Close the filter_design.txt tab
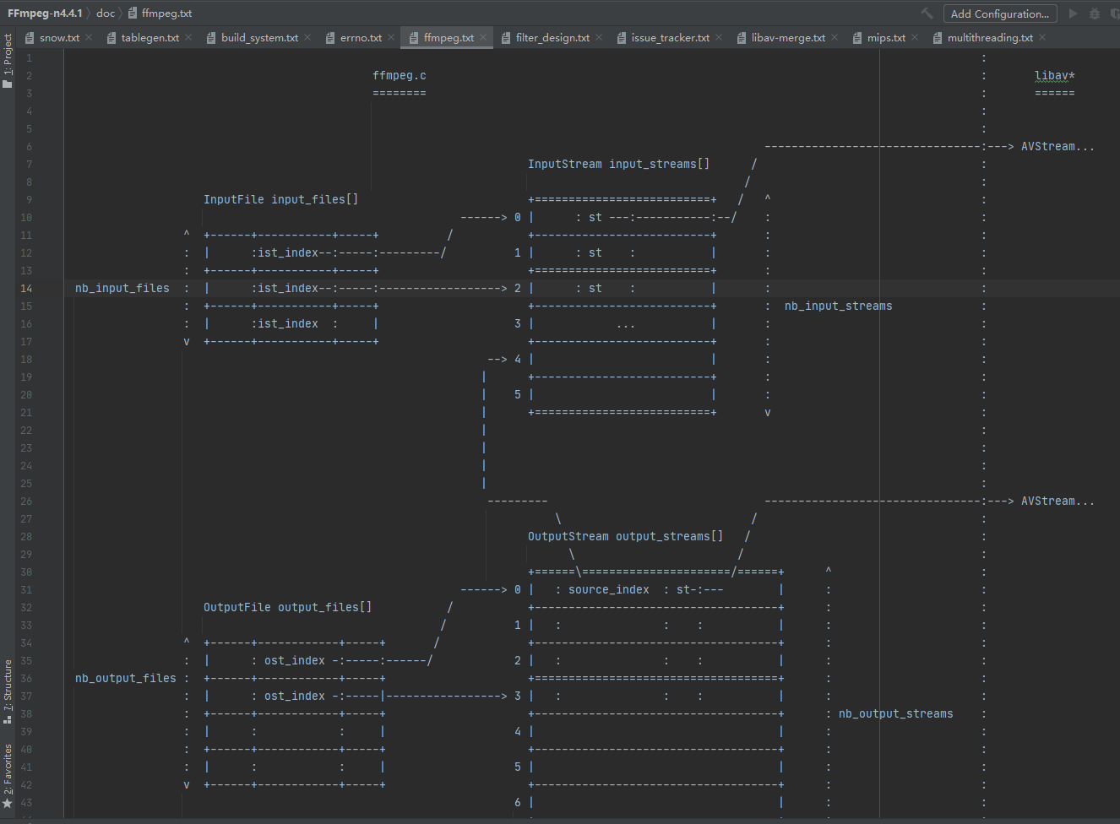The height and width of the screenshot is (824, 1120). (599, 37)
